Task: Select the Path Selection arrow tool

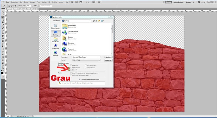Action: click(3, 55)
